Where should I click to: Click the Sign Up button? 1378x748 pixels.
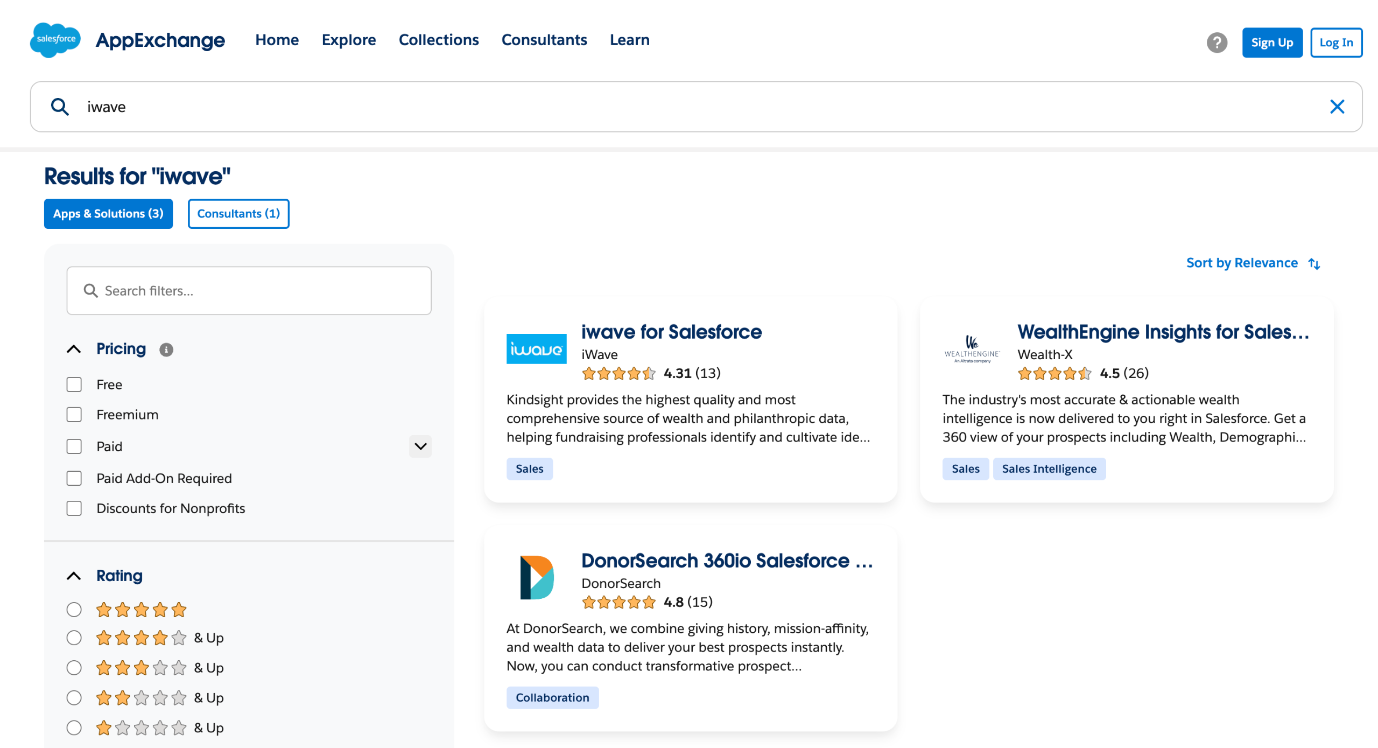point(1272,43)
